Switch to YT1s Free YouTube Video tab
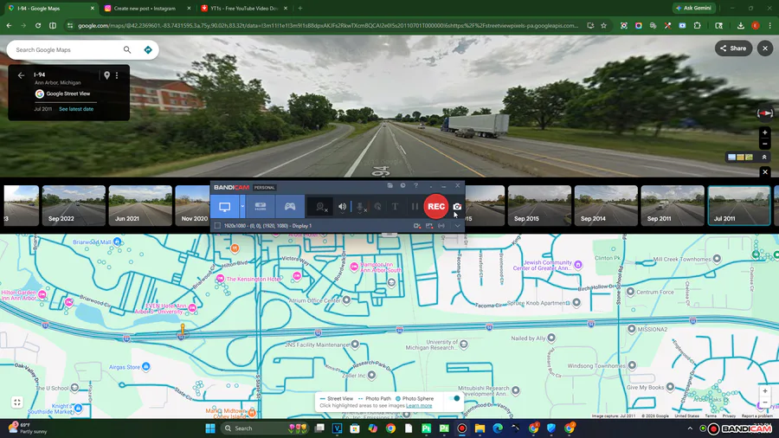779x438 pixels. [x=244, y=9]
